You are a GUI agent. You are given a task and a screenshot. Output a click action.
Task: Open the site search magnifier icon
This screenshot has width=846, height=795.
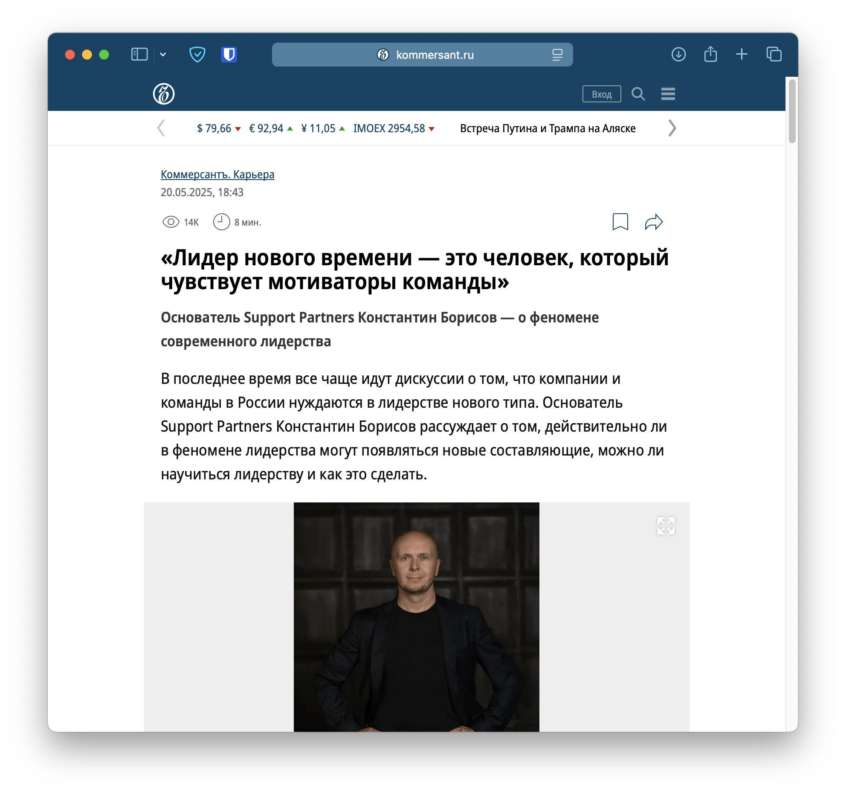point(638,94)
